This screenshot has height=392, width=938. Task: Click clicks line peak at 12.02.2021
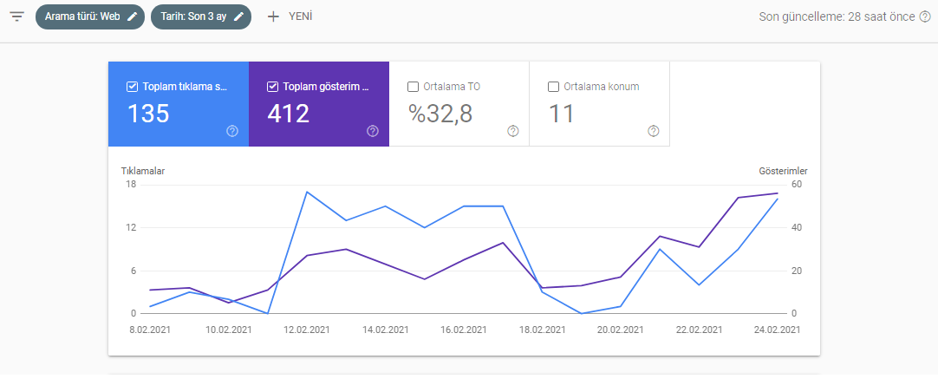click(x=307, y=192)
